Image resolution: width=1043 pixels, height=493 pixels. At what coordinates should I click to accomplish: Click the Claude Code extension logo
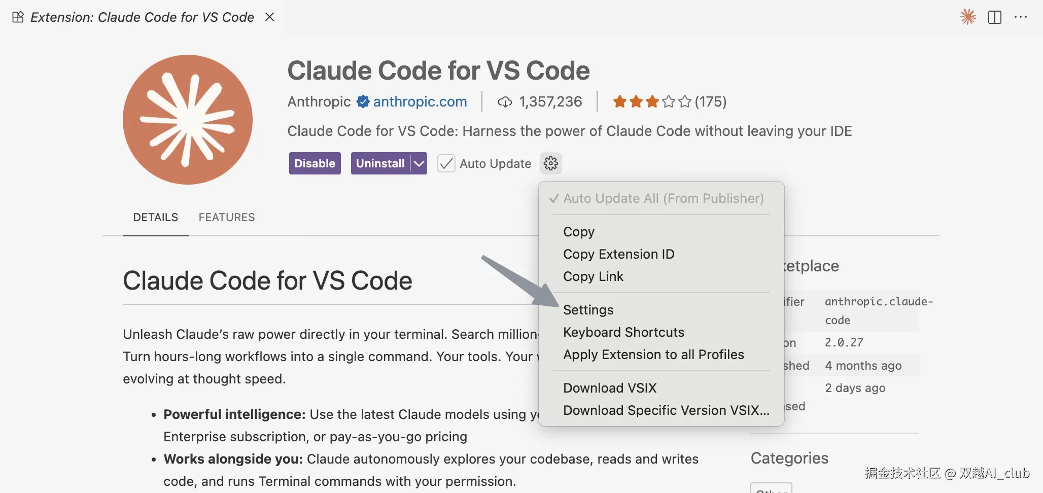[x=188, y=120]
